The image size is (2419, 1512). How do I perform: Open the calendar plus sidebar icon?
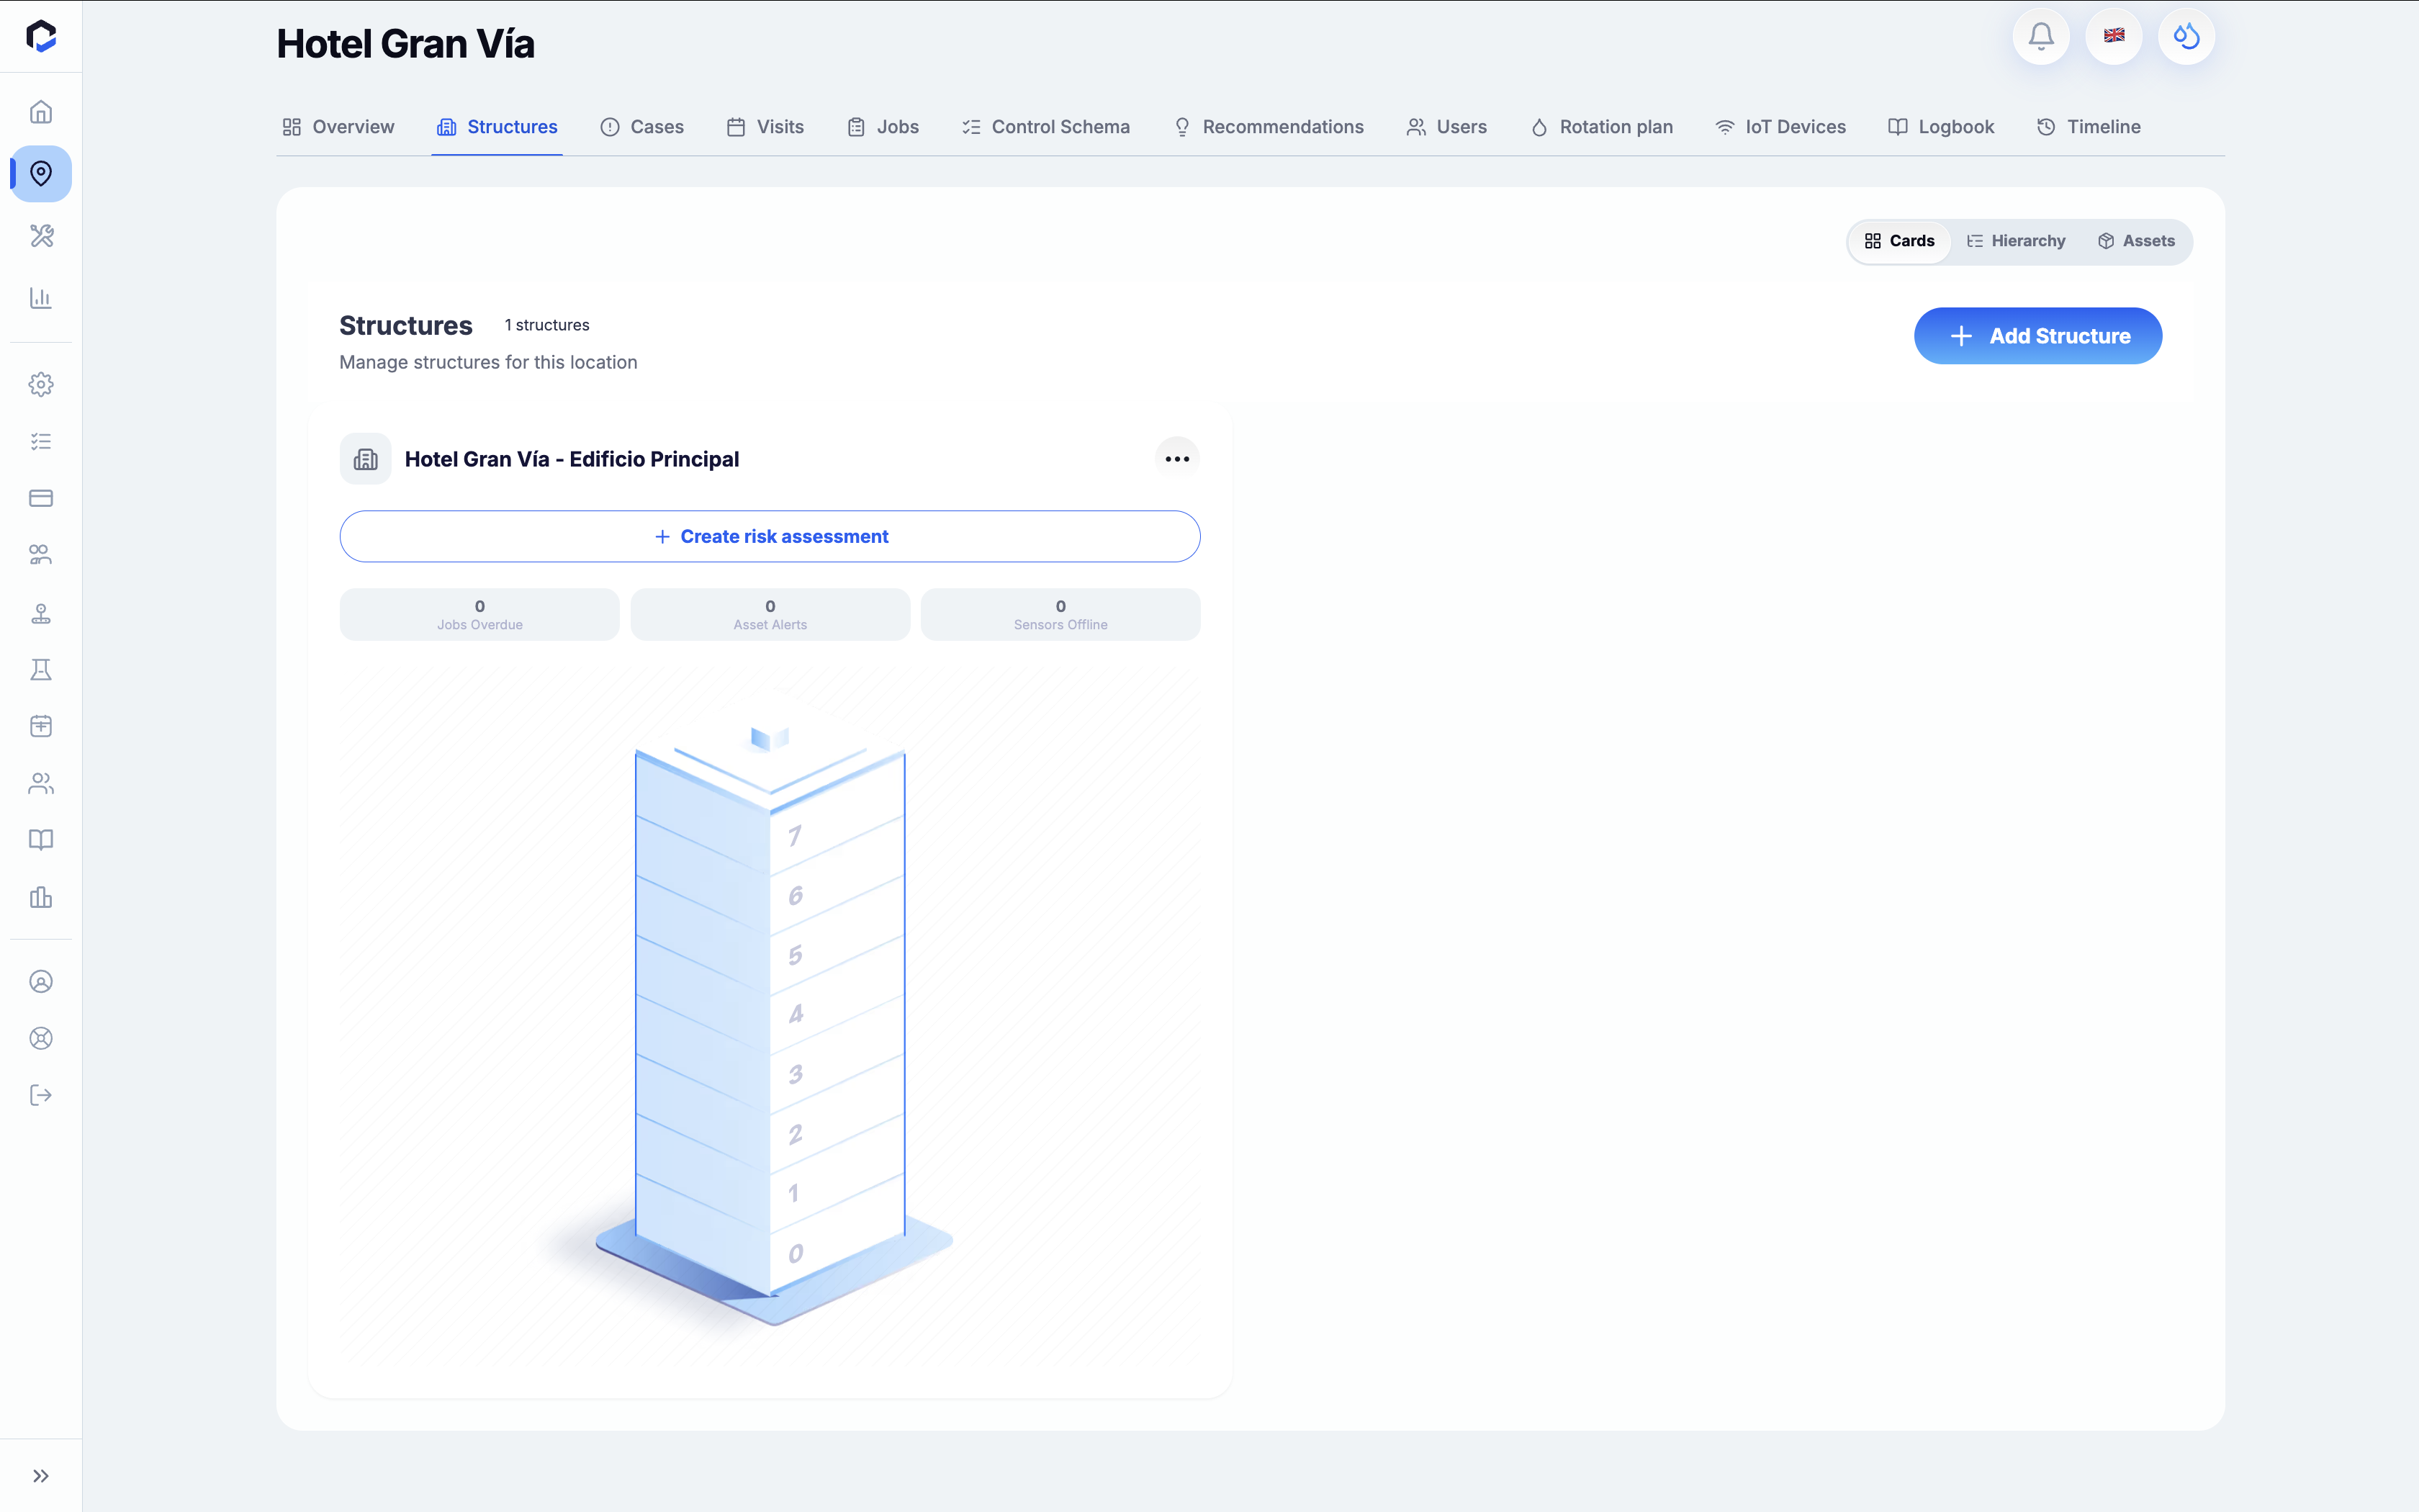(41, 726)
